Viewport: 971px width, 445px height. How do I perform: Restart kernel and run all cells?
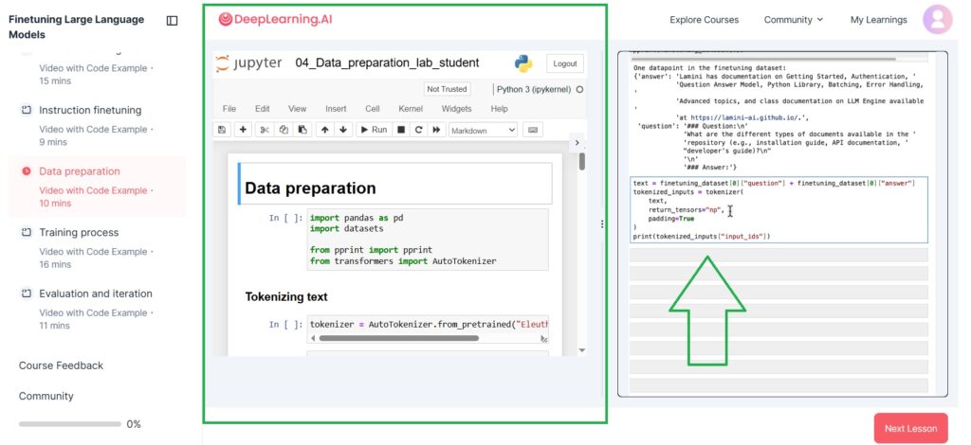pyautogui.click(x=436, y=130)
